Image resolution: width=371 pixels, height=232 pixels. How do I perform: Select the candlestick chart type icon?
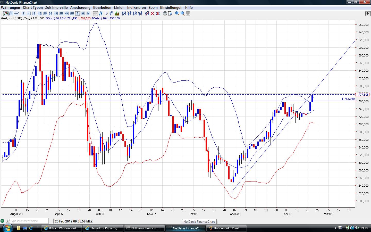pyautogui.click(x=5, y=13)
